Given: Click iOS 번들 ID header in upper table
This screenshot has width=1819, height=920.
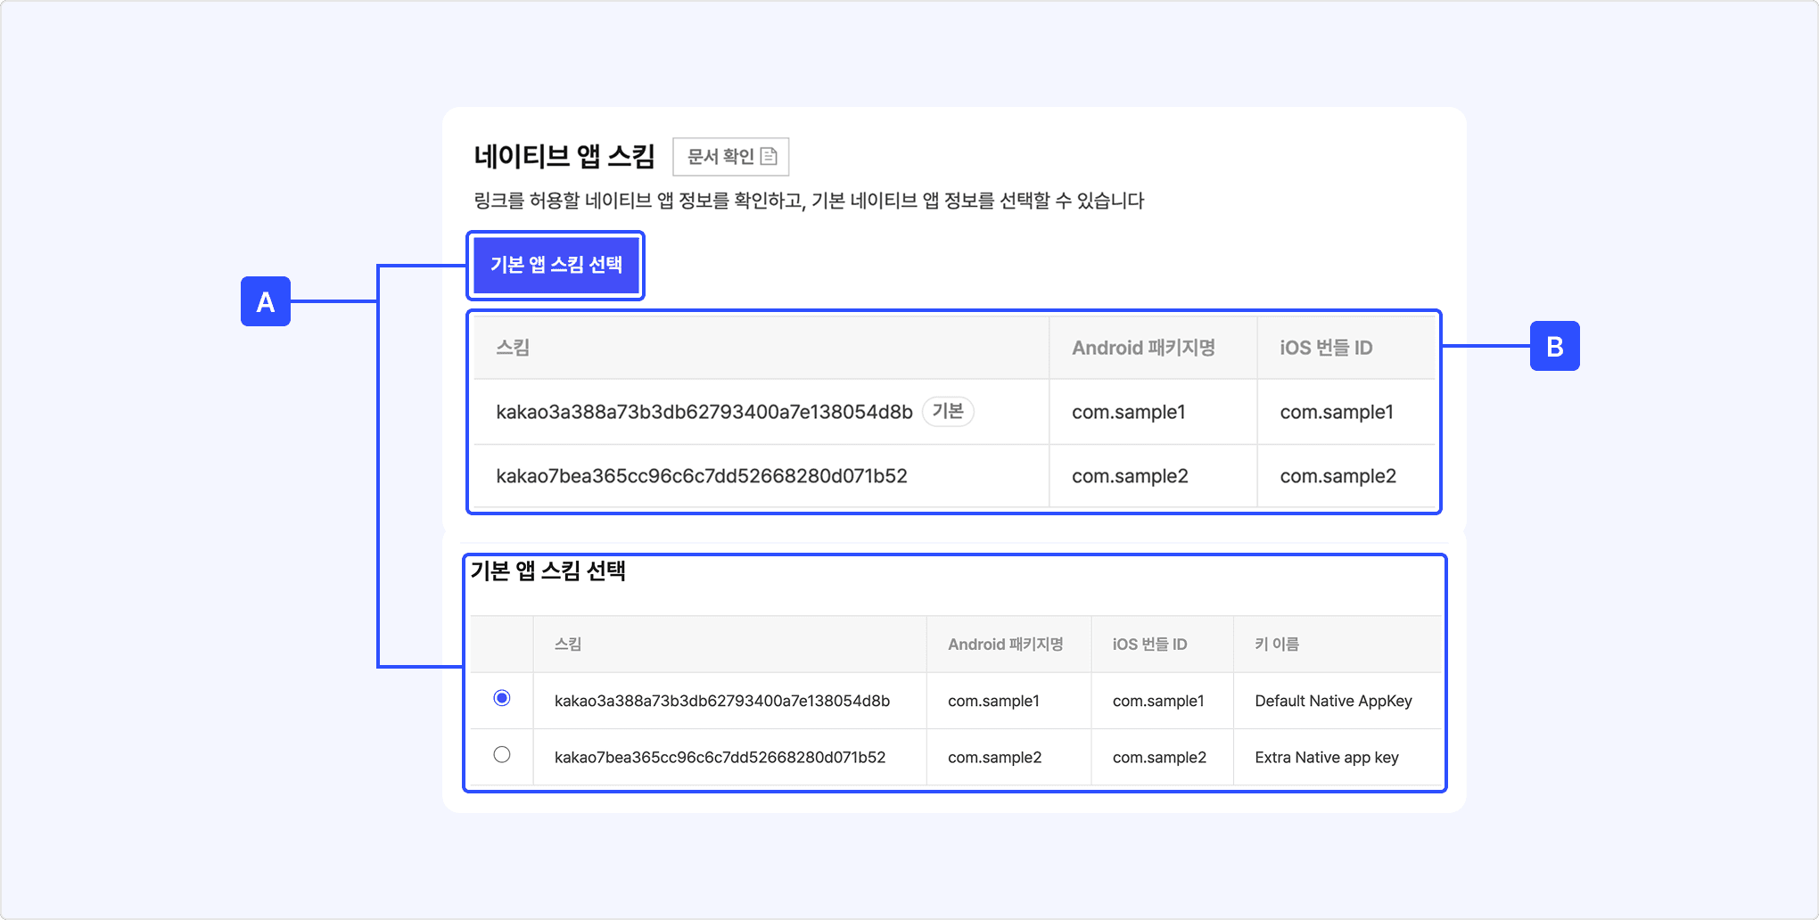Looking at the screenshot, I should [x=1326, y=348].
